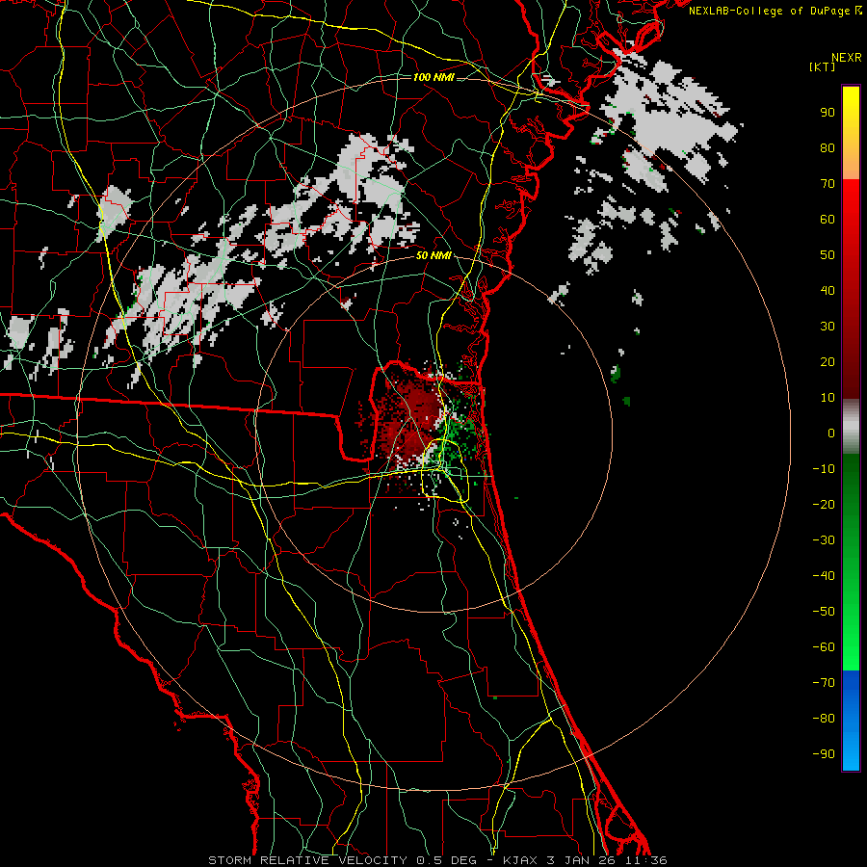Click the 90 value on velocity scale
The width and height of the screenshot is (867, 867).
coord(828,113)
